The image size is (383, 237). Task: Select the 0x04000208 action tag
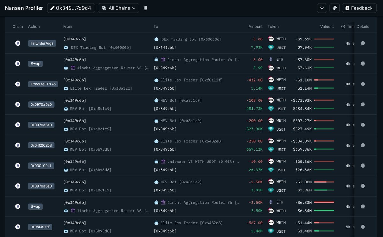pyautogui.click(x=41, y=145)
